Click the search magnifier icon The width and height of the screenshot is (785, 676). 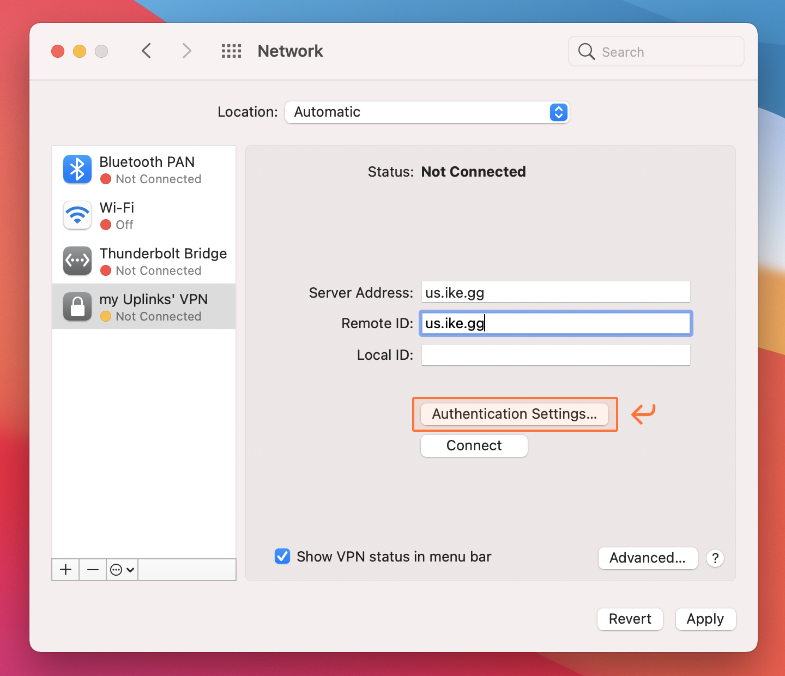(x=586, y=51)
